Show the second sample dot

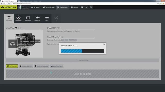coord(18,28)
